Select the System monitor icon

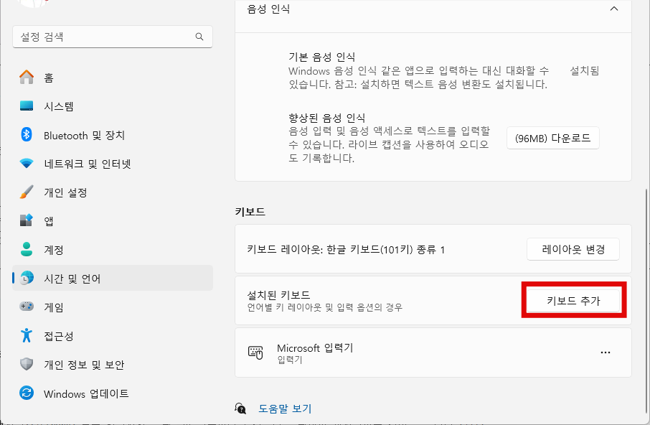pos(27,106)
